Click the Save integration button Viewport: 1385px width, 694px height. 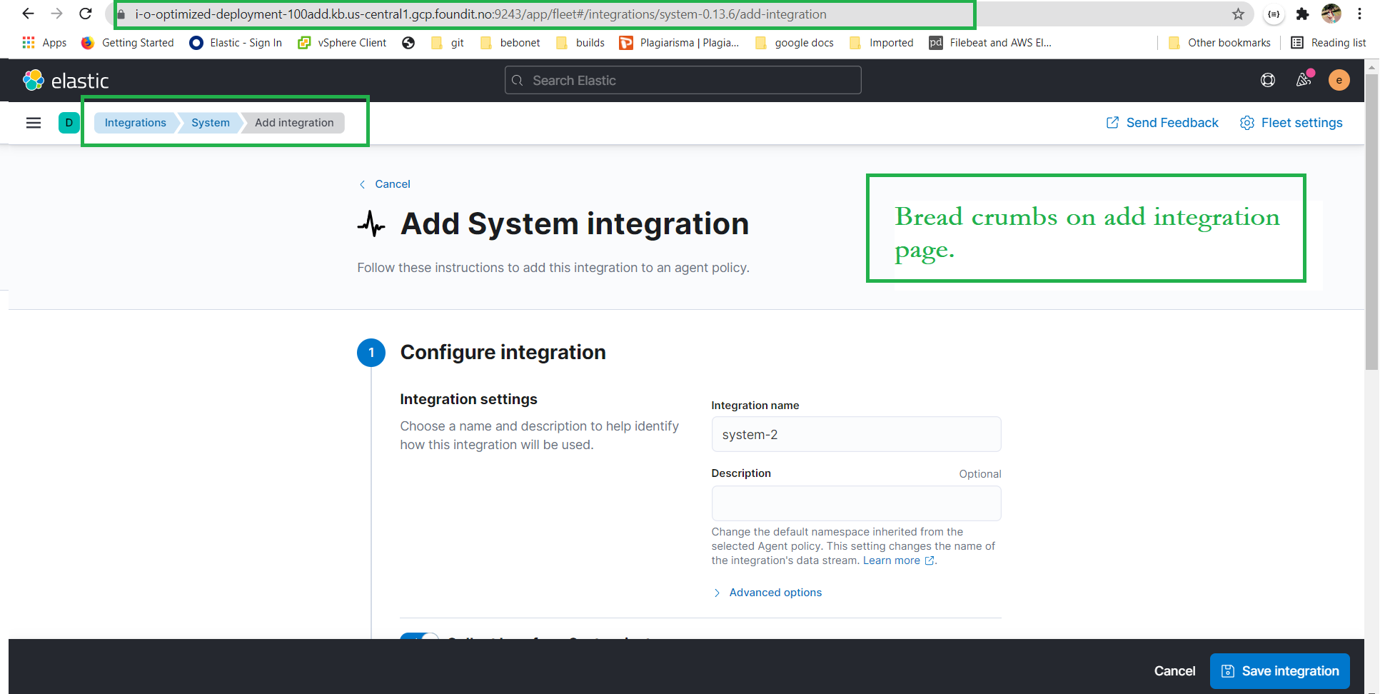coord(1279,671)
